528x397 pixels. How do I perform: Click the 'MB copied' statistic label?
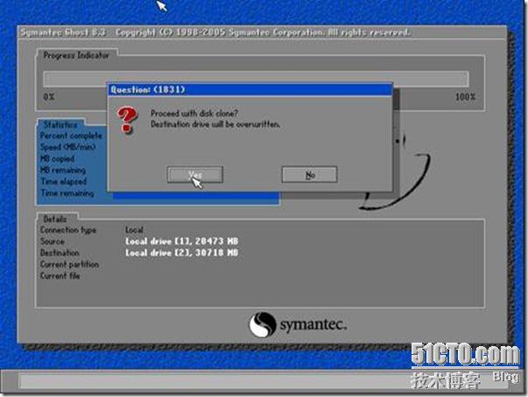[x=58, y=159]
